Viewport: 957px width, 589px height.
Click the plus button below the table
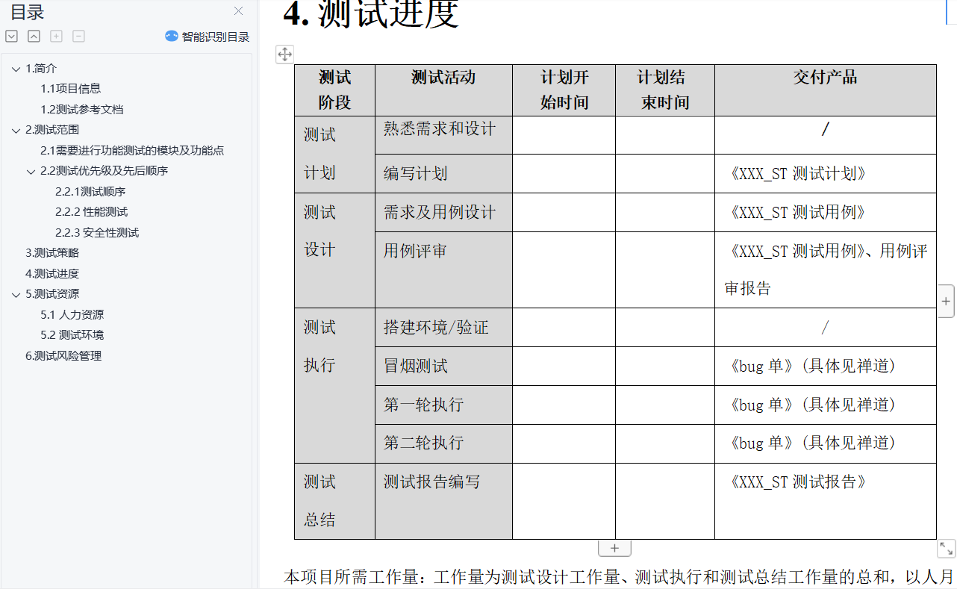pyautogui.click(x=614, y=547)
